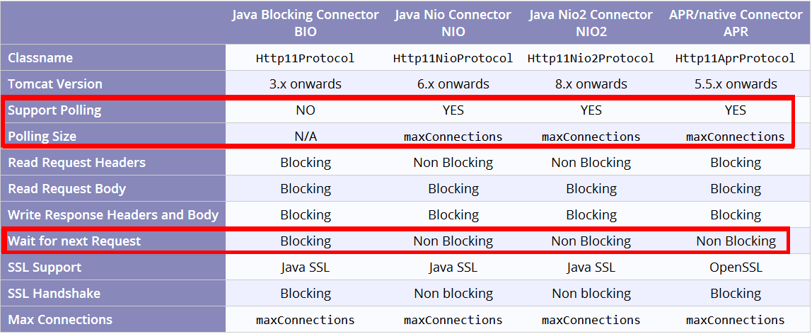Select the N/A polling size cell
812x334 pixels.
click(305, 137)
